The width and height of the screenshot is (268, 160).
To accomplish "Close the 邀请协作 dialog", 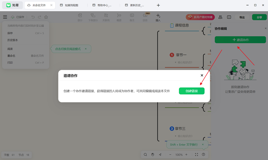I will [x=202, y=75].
